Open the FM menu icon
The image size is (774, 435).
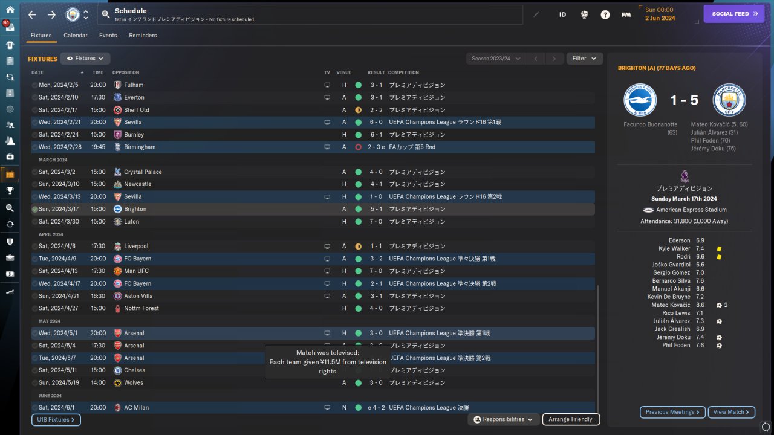(x=626, y=14)
